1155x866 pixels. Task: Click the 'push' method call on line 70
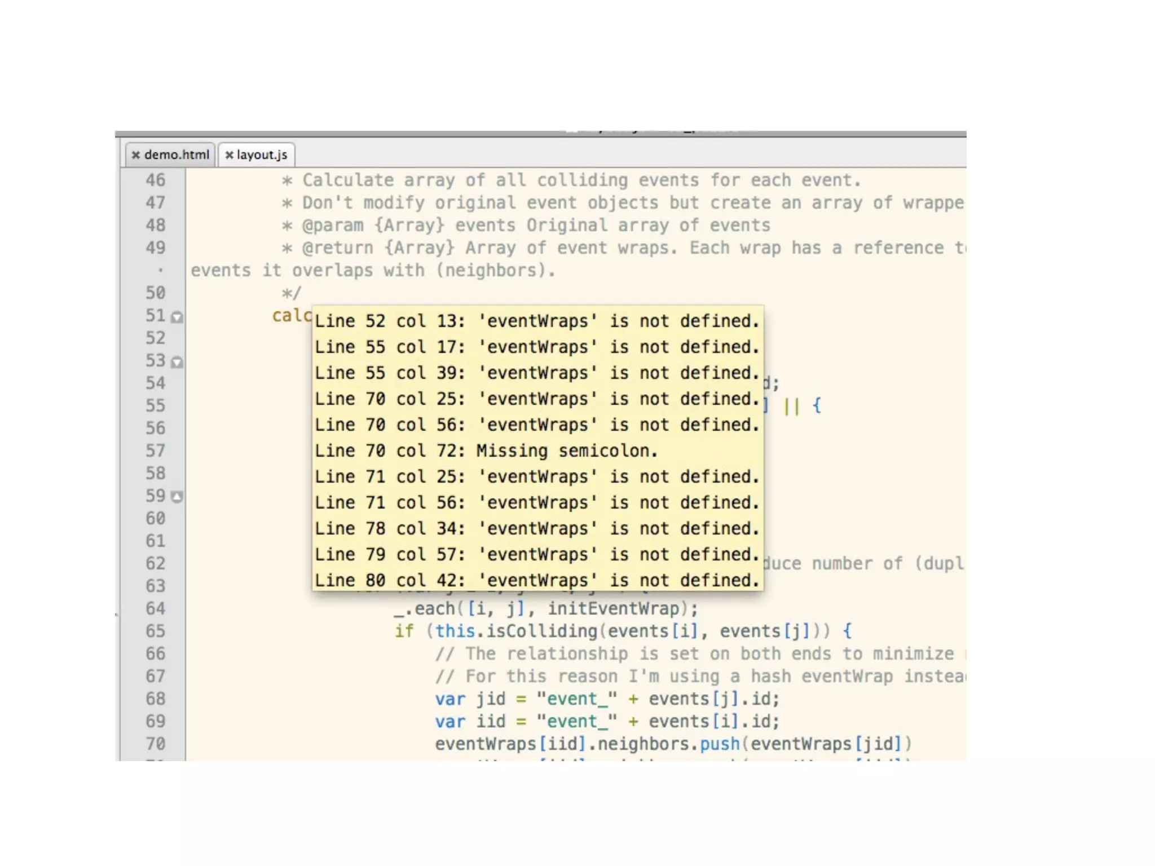pyautogui.click(x=720, y=744)
